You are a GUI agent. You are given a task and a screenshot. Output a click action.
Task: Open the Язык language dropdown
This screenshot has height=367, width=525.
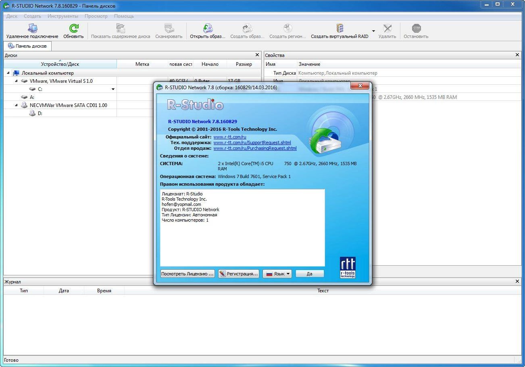(x=277, y=274)
